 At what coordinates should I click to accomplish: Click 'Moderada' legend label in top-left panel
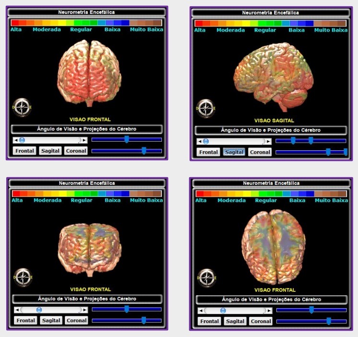(47, 29)
